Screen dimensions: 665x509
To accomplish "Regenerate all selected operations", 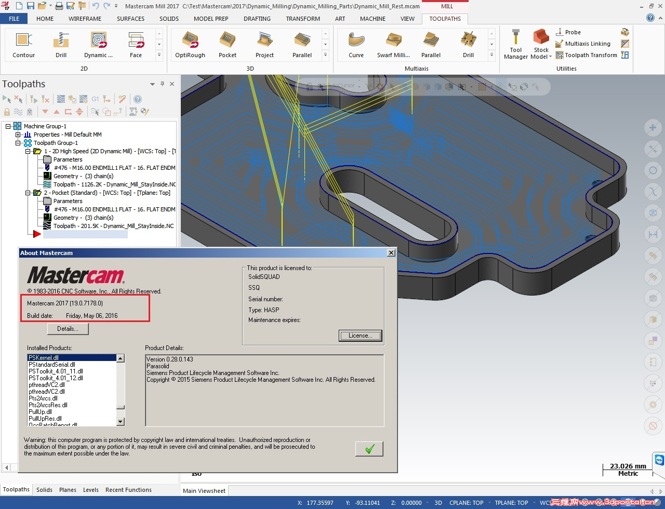I will 34,99.
